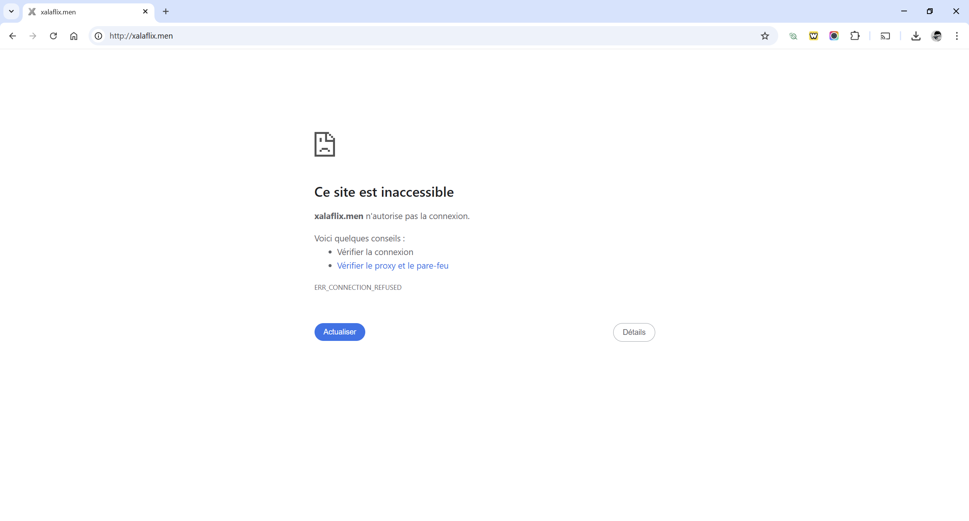Click the Weebly extension icon

(x=814, y=36)
